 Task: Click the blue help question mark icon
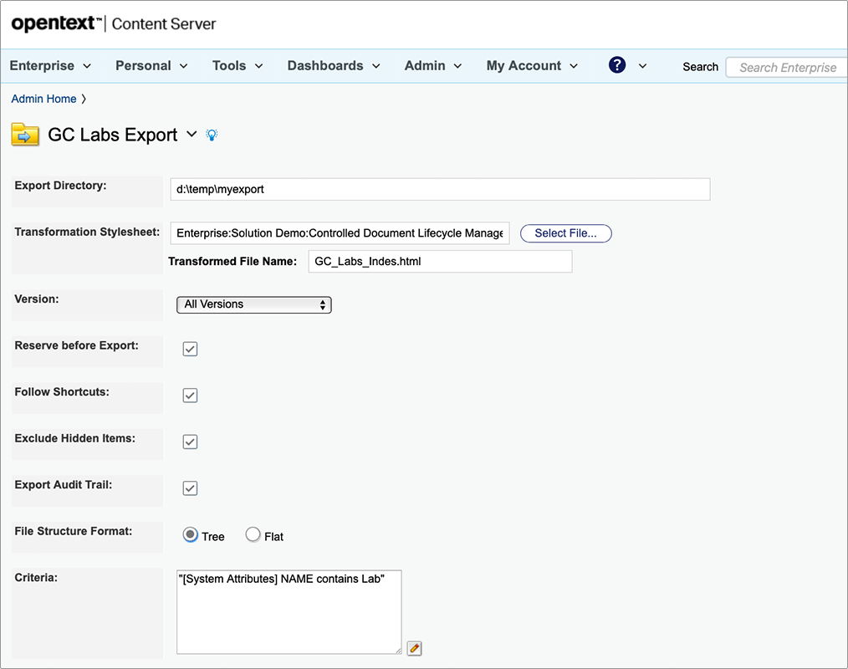[x=617, y=65]
